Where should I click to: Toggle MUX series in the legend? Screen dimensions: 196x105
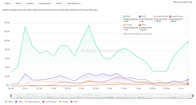pyautogui.click(x=74, y=102)
